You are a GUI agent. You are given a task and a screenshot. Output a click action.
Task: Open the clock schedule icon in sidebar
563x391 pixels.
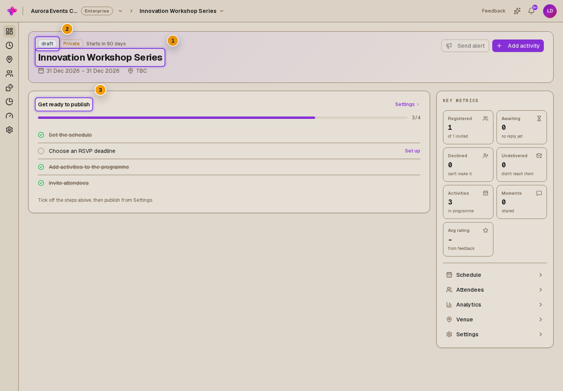9,45
